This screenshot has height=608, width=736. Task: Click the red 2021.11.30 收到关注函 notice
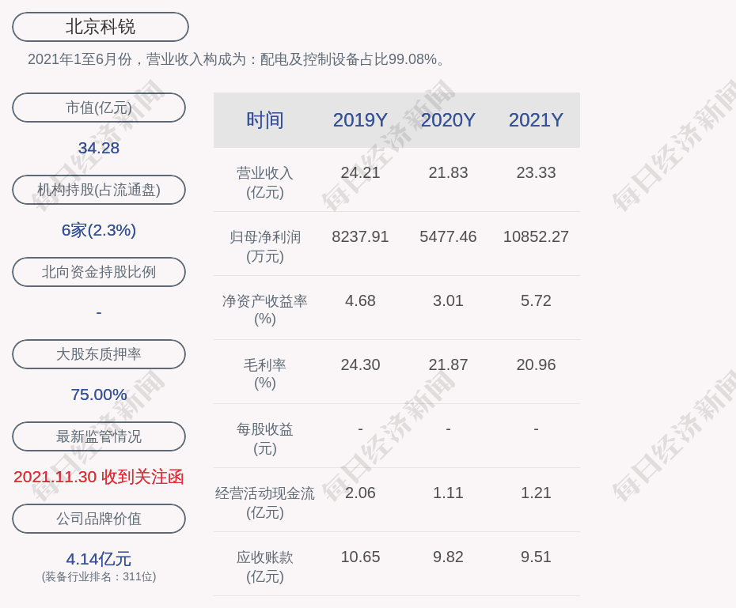coord(99,477)
